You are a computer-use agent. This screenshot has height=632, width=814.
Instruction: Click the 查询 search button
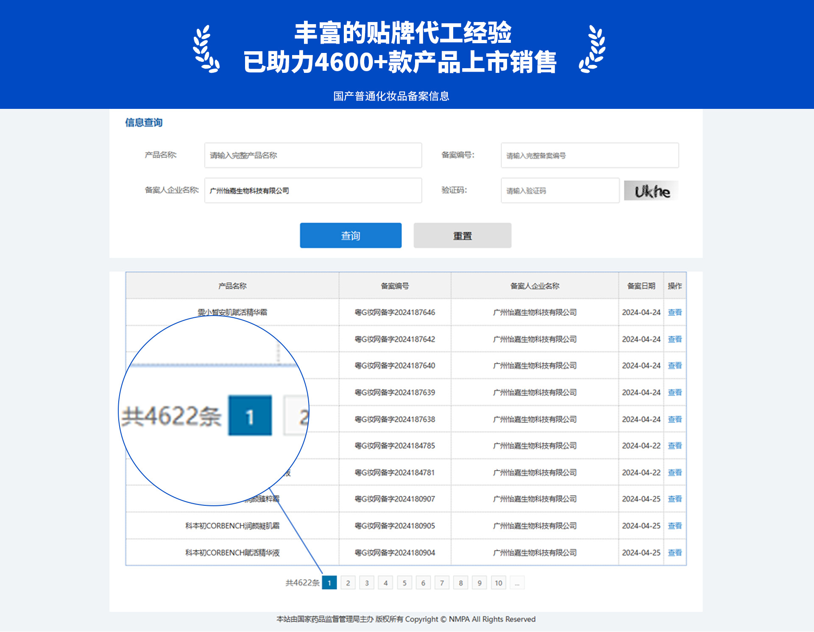(350, 236)
